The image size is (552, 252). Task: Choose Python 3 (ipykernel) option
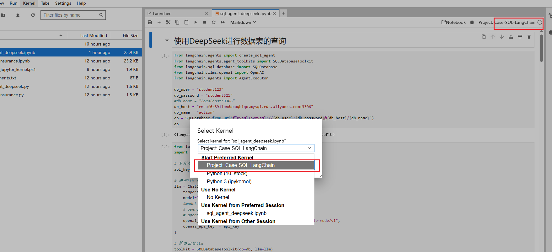coord(256,181)
